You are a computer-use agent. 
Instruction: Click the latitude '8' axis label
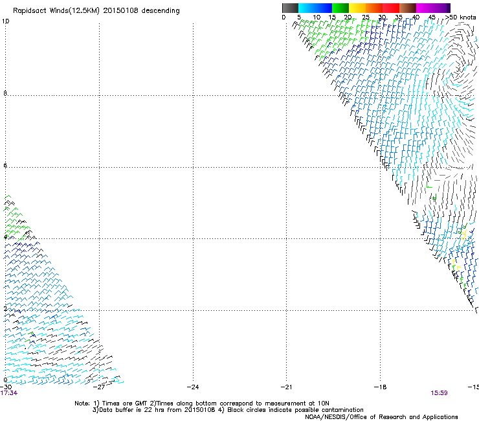tap(5, 93)
